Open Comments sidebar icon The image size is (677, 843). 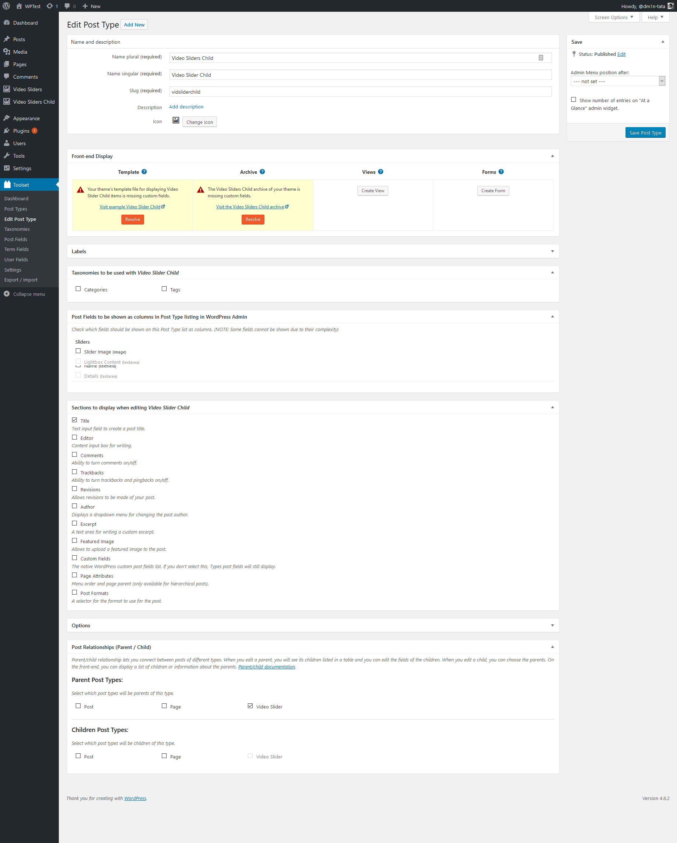[7, 77]
